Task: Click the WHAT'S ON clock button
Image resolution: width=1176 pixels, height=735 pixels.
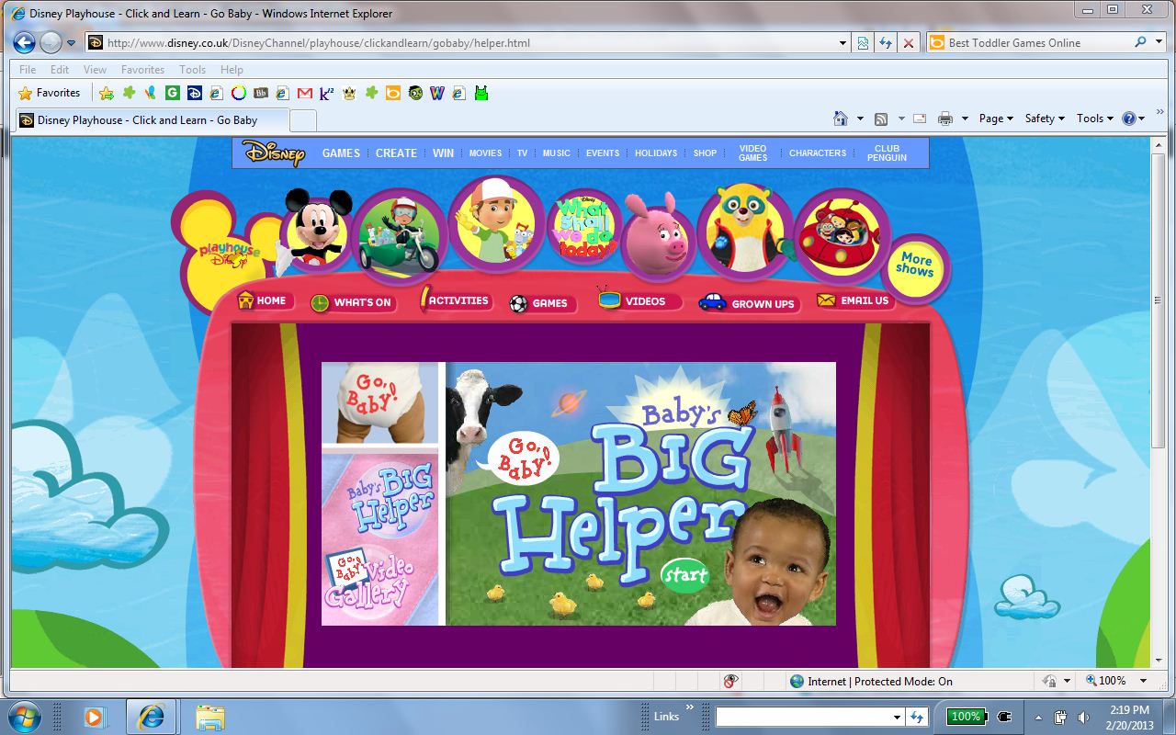Action: 352,302
